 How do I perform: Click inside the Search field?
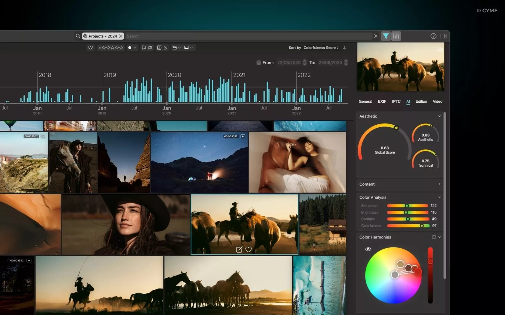click(x=221, y=36)
